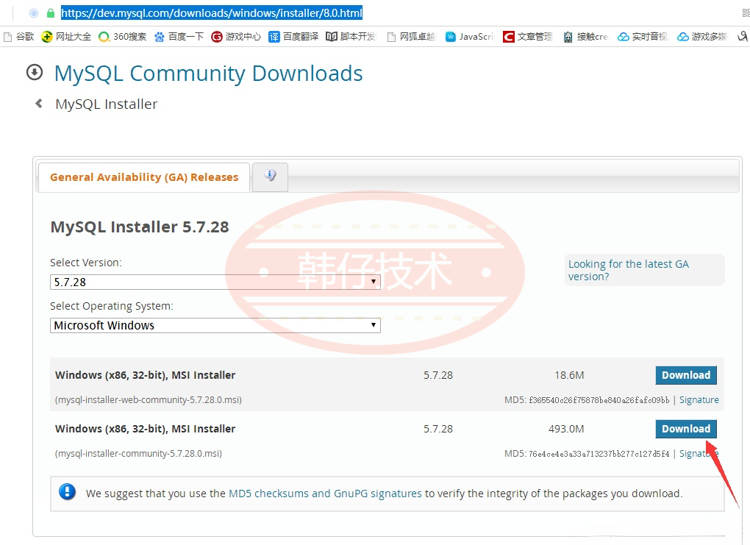The width and height of the screenshot is (750, 545).
Task: Click the Select Version label
Action: point(86,263)
